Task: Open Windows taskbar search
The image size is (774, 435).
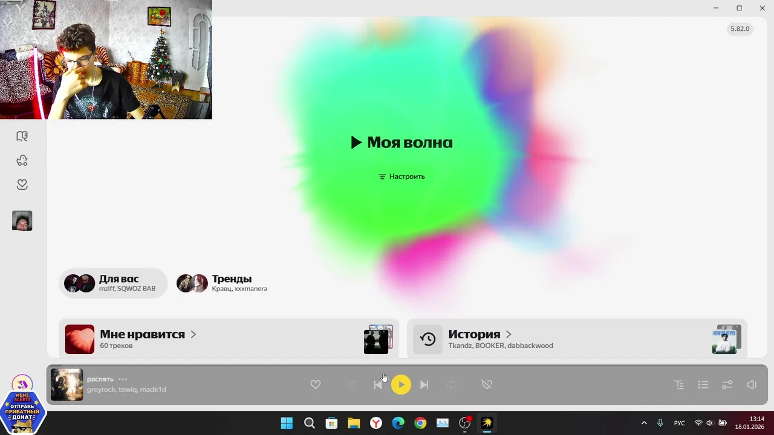Action: point(309,424)
